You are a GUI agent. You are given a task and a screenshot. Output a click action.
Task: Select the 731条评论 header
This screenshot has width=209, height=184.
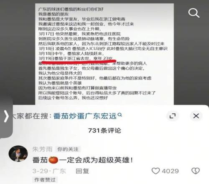point(104,130)
